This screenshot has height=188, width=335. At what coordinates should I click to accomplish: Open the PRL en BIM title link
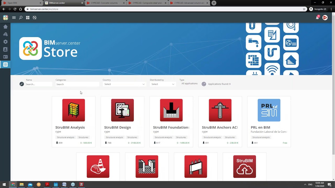[260, 127]
